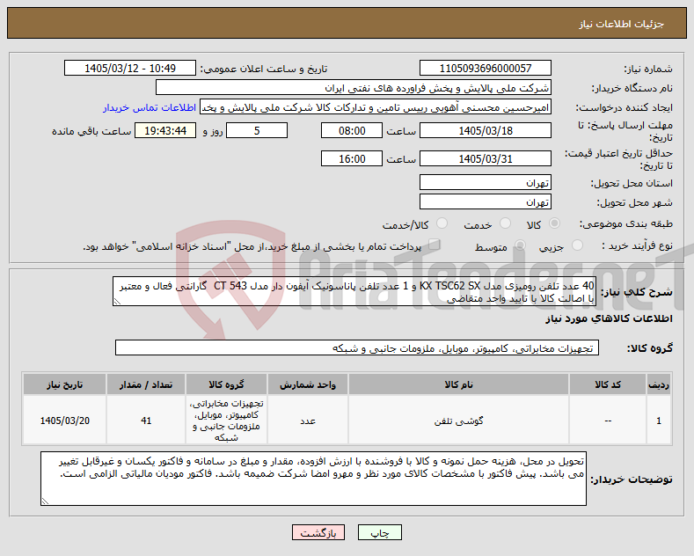Click the goods group field تجهیزات مخابراتی

pyautogui.click(x=357, y=348)
